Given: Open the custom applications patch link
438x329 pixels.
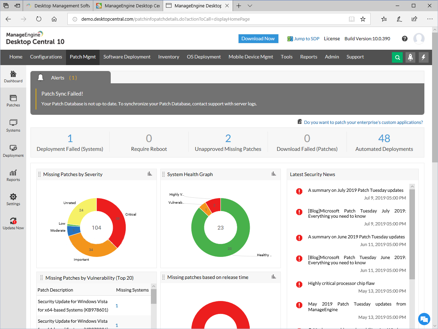Looking at the screenshot, I should [x=363, y=122].
